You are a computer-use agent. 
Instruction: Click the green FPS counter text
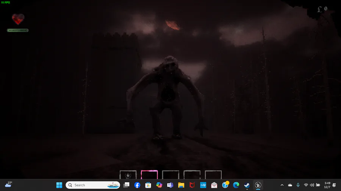5,2
